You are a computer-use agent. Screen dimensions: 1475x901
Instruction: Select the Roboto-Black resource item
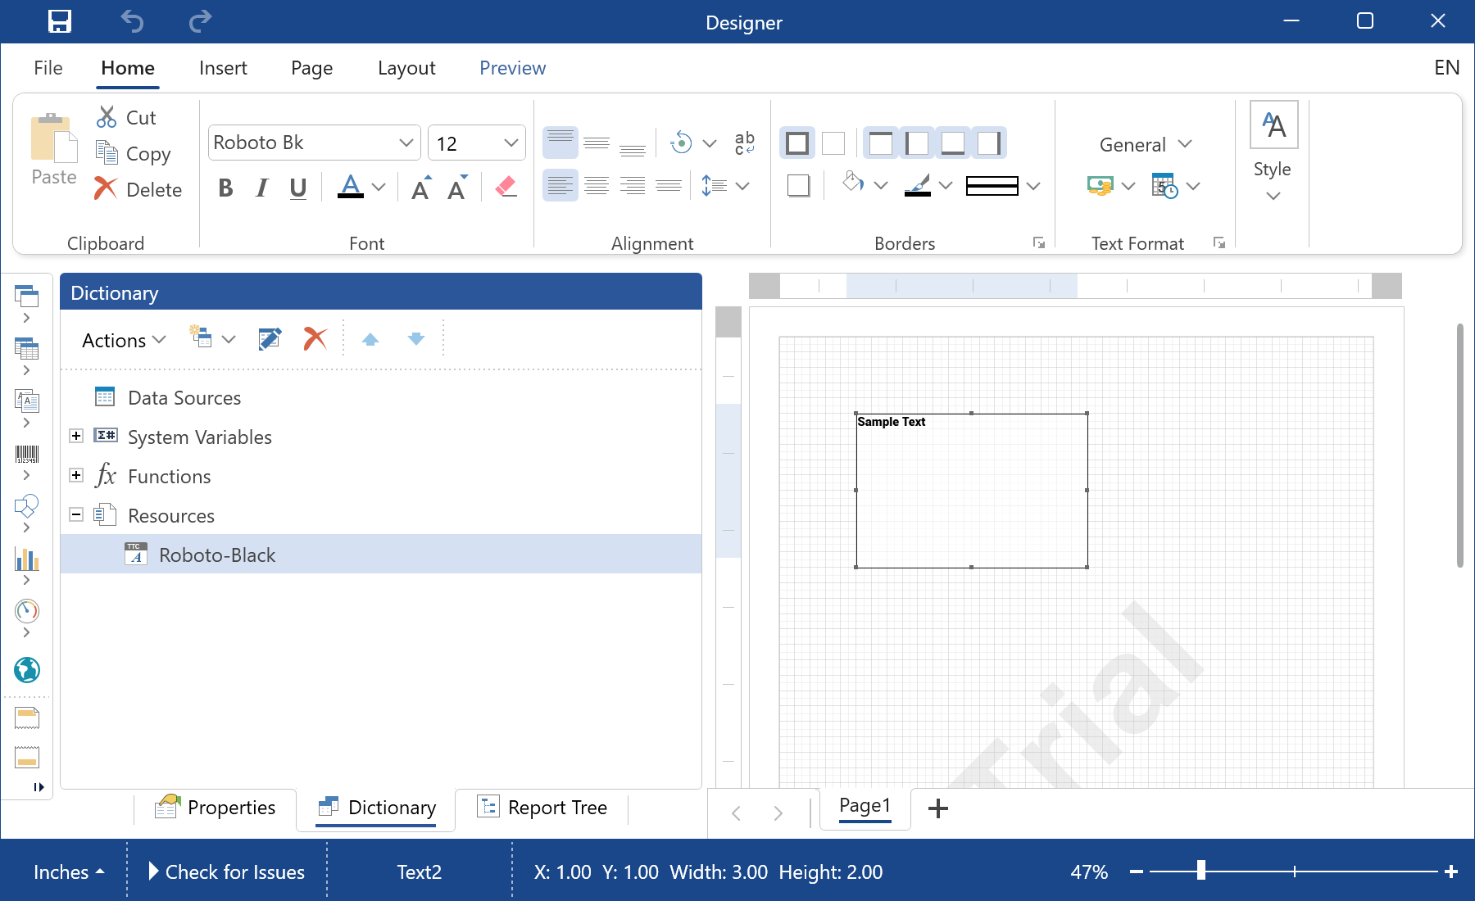[x=217, y=555]
